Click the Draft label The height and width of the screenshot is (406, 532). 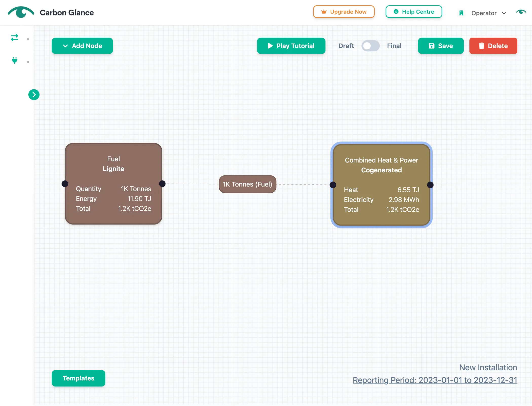346,46
